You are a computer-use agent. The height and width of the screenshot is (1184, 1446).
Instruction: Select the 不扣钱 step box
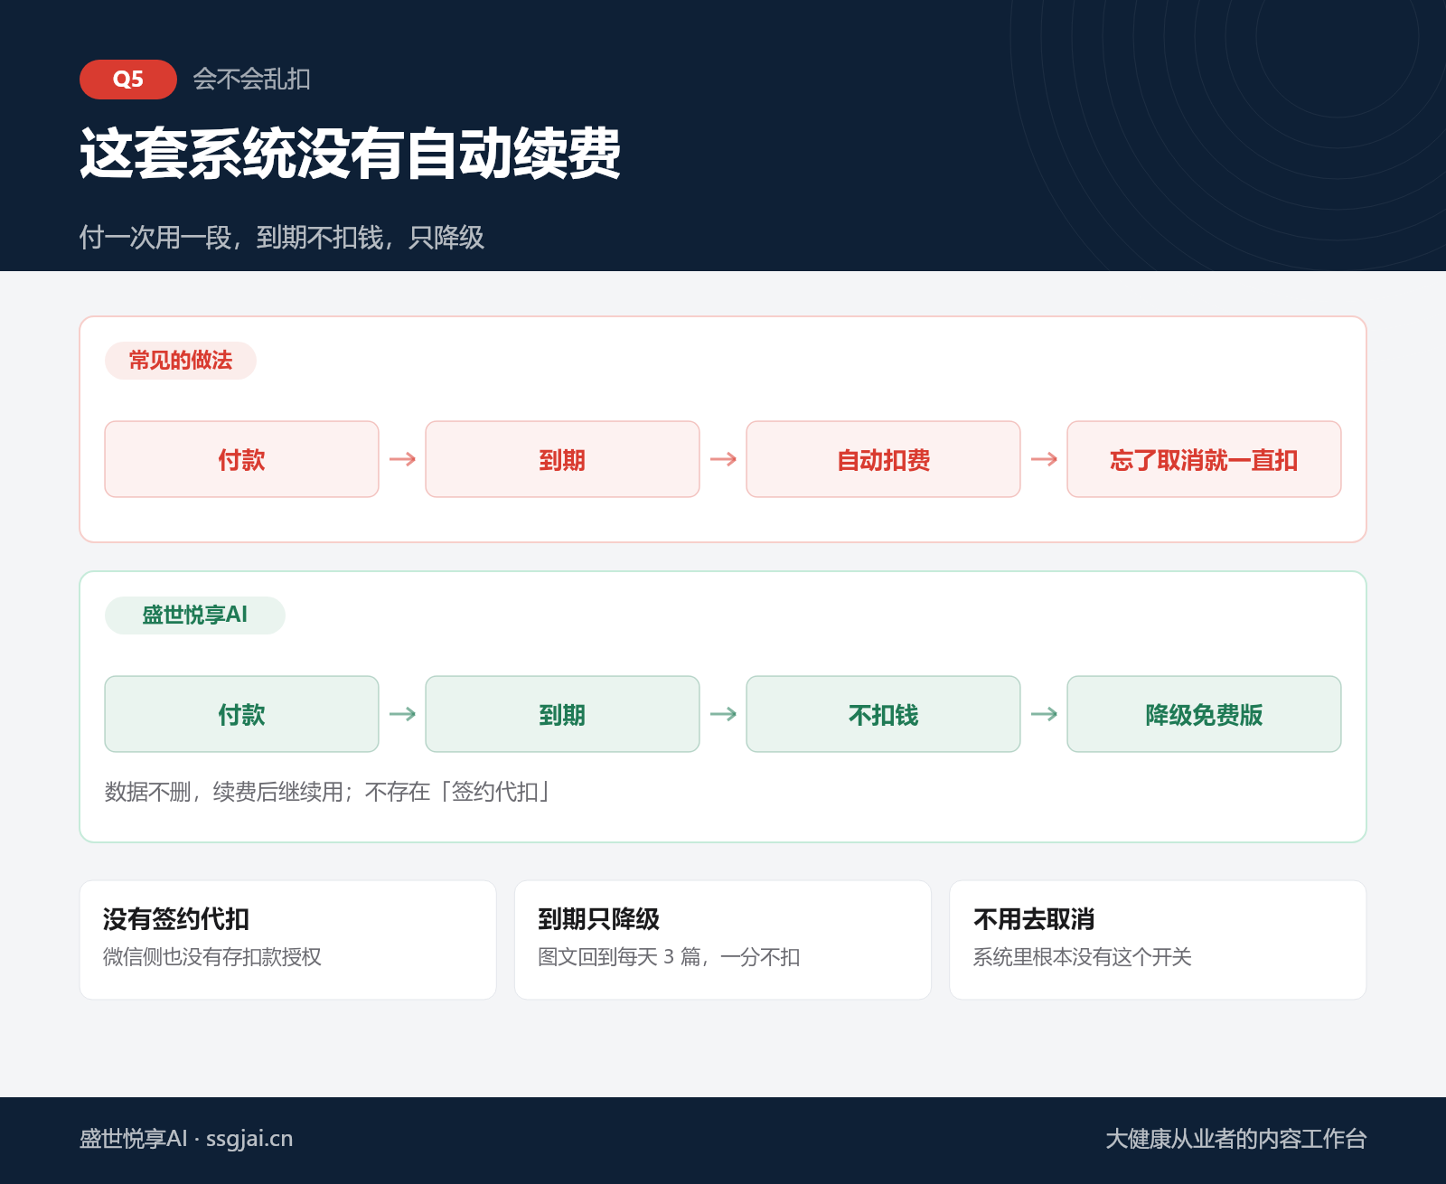(x=883, y=714)
